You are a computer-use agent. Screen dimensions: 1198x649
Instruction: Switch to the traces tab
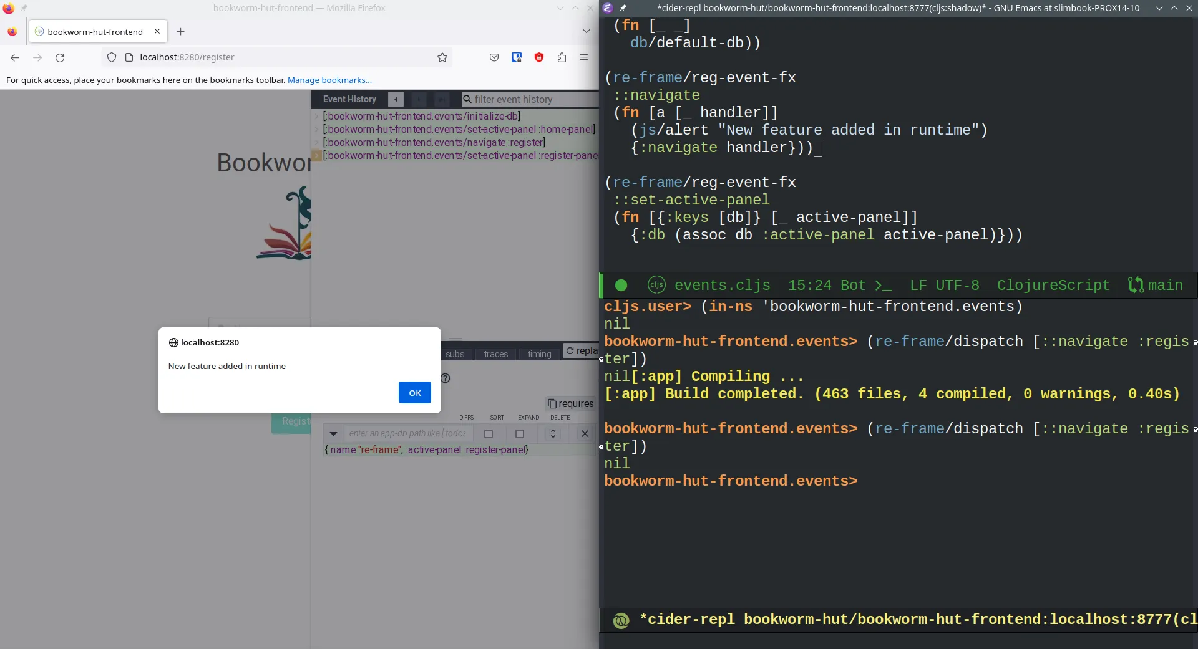point(495,354)
